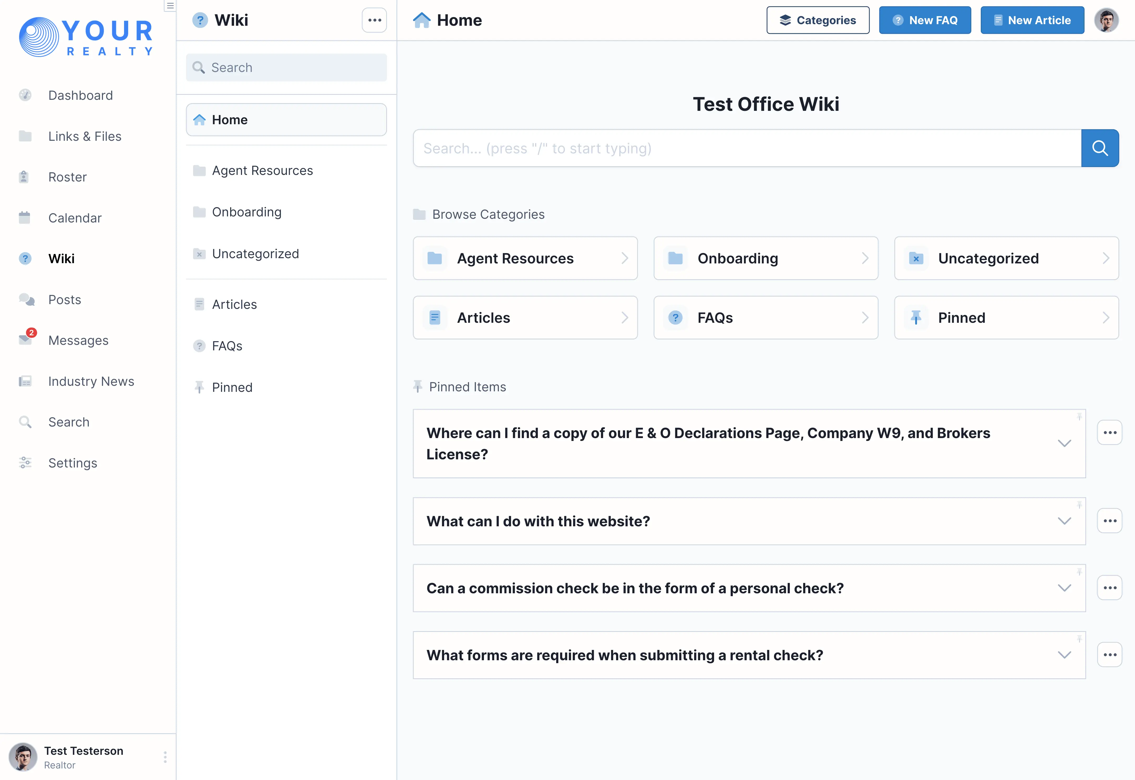Click the New Article button
The image size is (1135, 780).
1032,20
